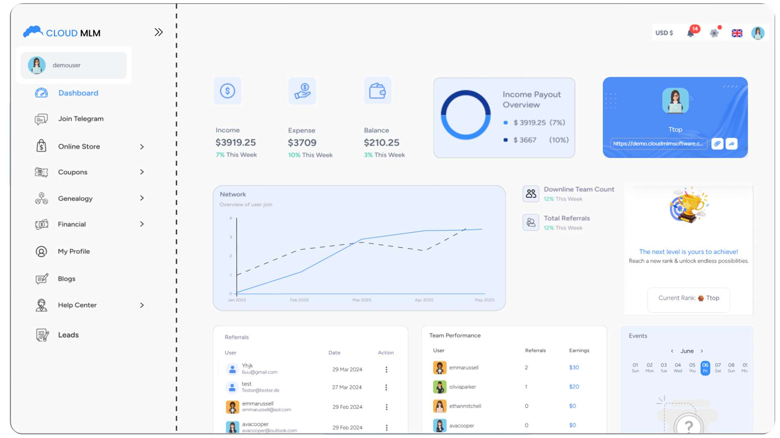Screen dimensions: 780x438
Task: Click the referral URL field
Action: 658,144
